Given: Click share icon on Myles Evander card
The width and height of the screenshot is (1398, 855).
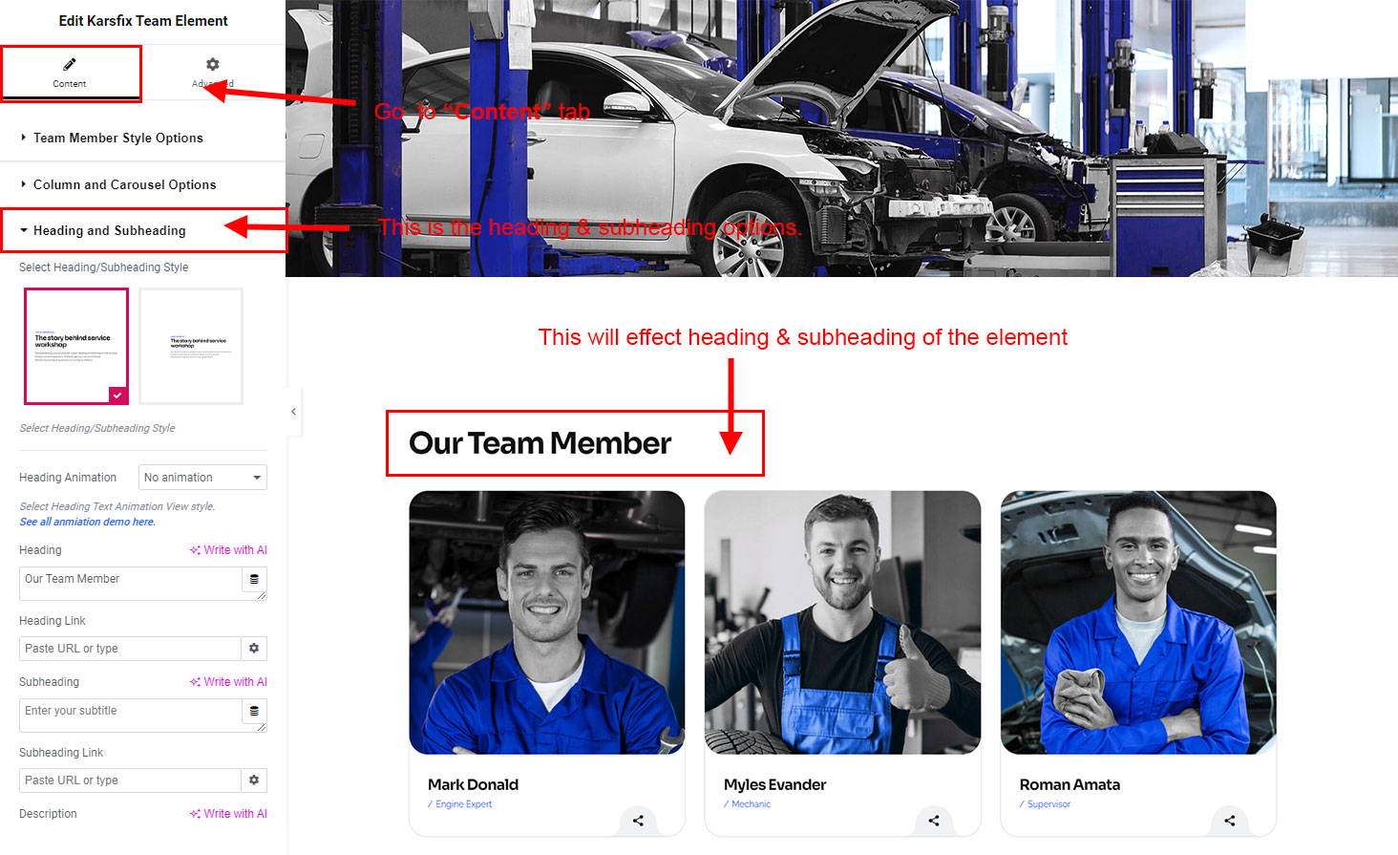Looking at the screenshot, I should point(934,821).
